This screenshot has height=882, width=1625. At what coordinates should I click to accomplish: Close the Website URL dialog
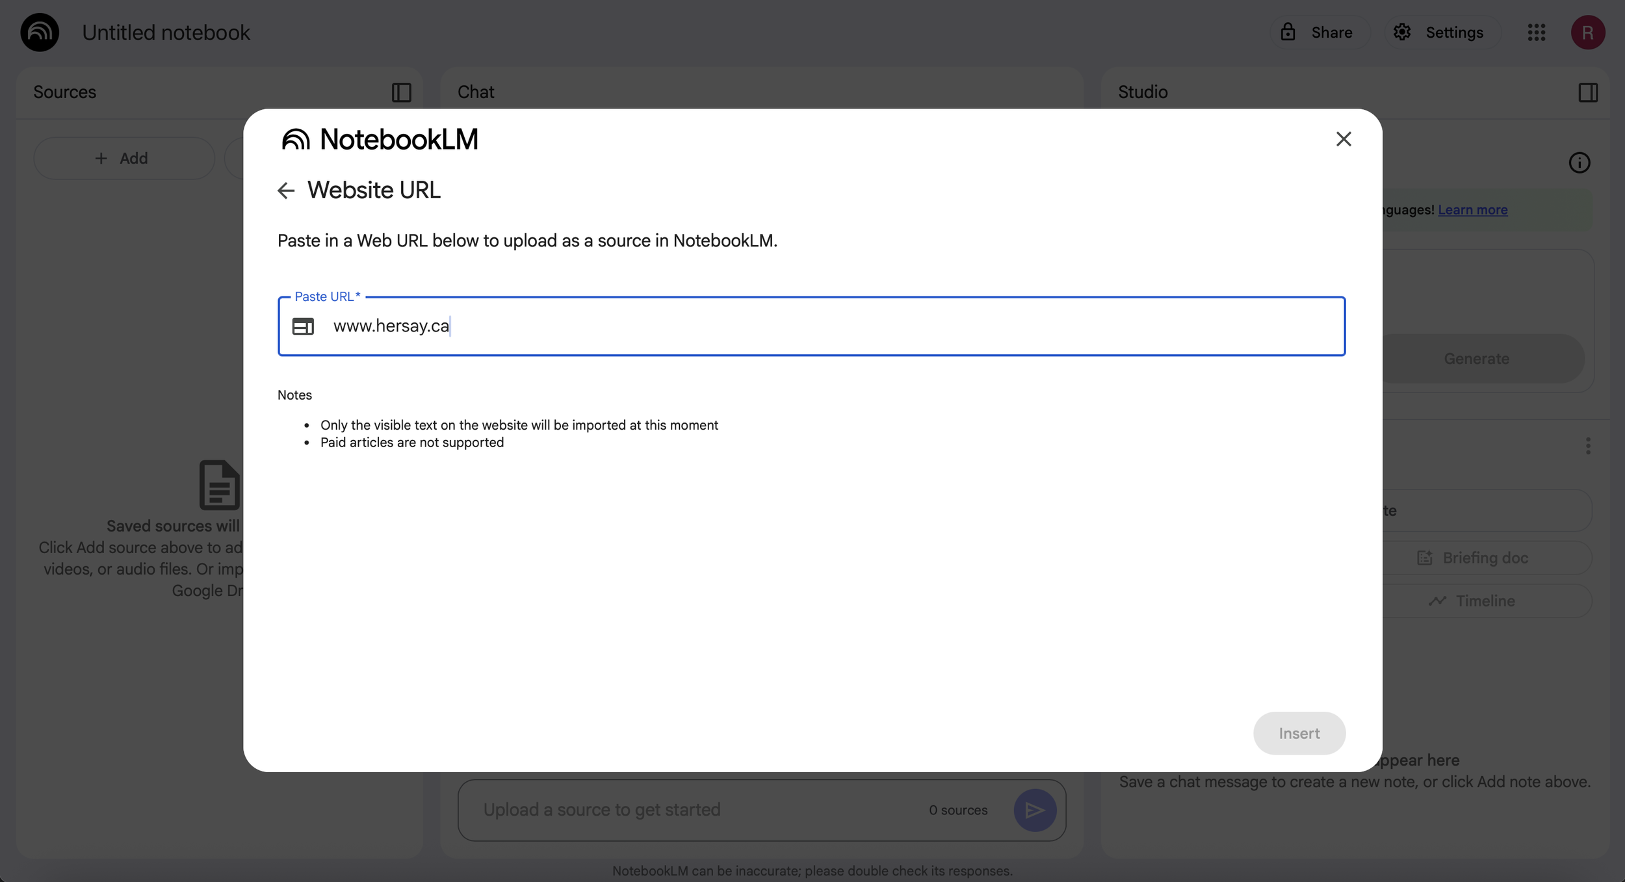coord(1343,139)
